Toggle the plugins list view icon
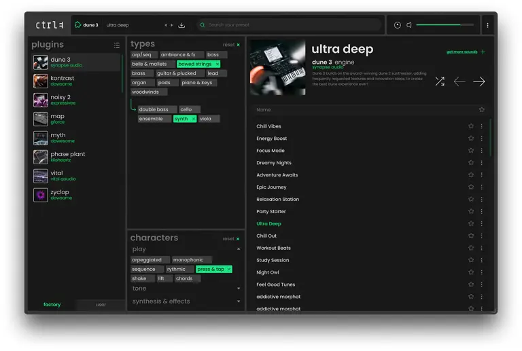 [x=116, y=45]
